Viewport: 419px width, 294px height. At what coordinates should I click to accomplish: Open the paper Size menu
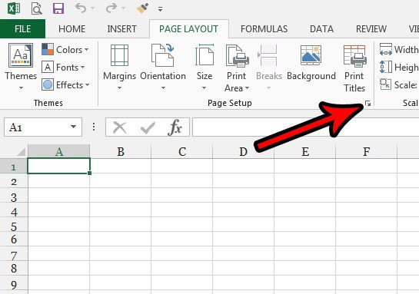(x=205, y=68)
